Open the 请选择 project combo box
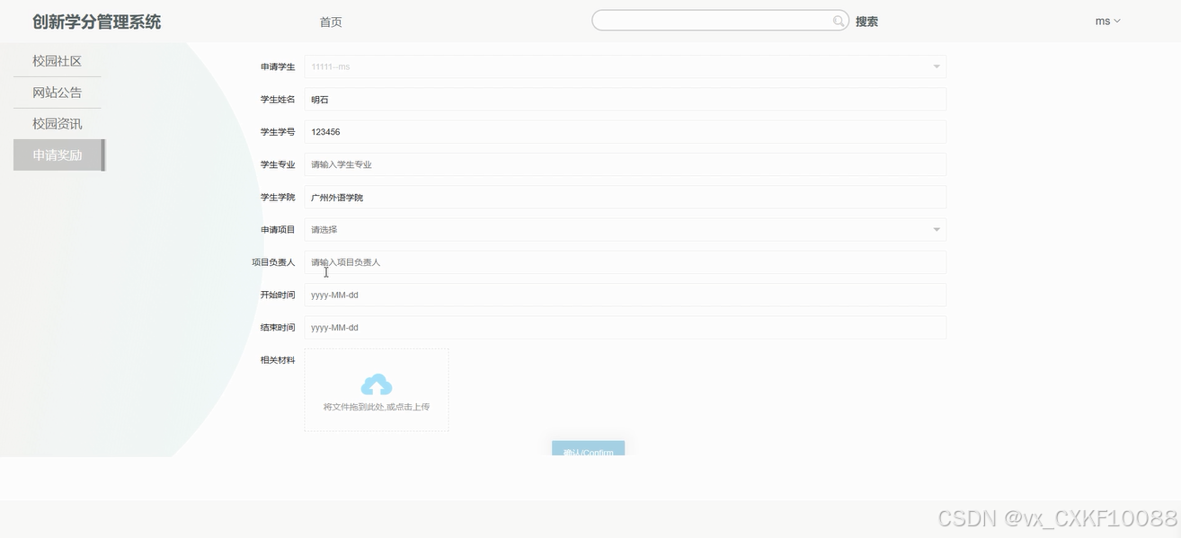 pyautogui.click(x=625, y=230)
